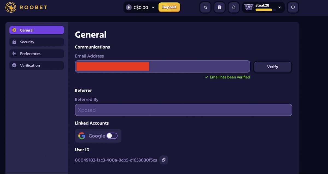Open the gift rewards icon

coord(219,7)
